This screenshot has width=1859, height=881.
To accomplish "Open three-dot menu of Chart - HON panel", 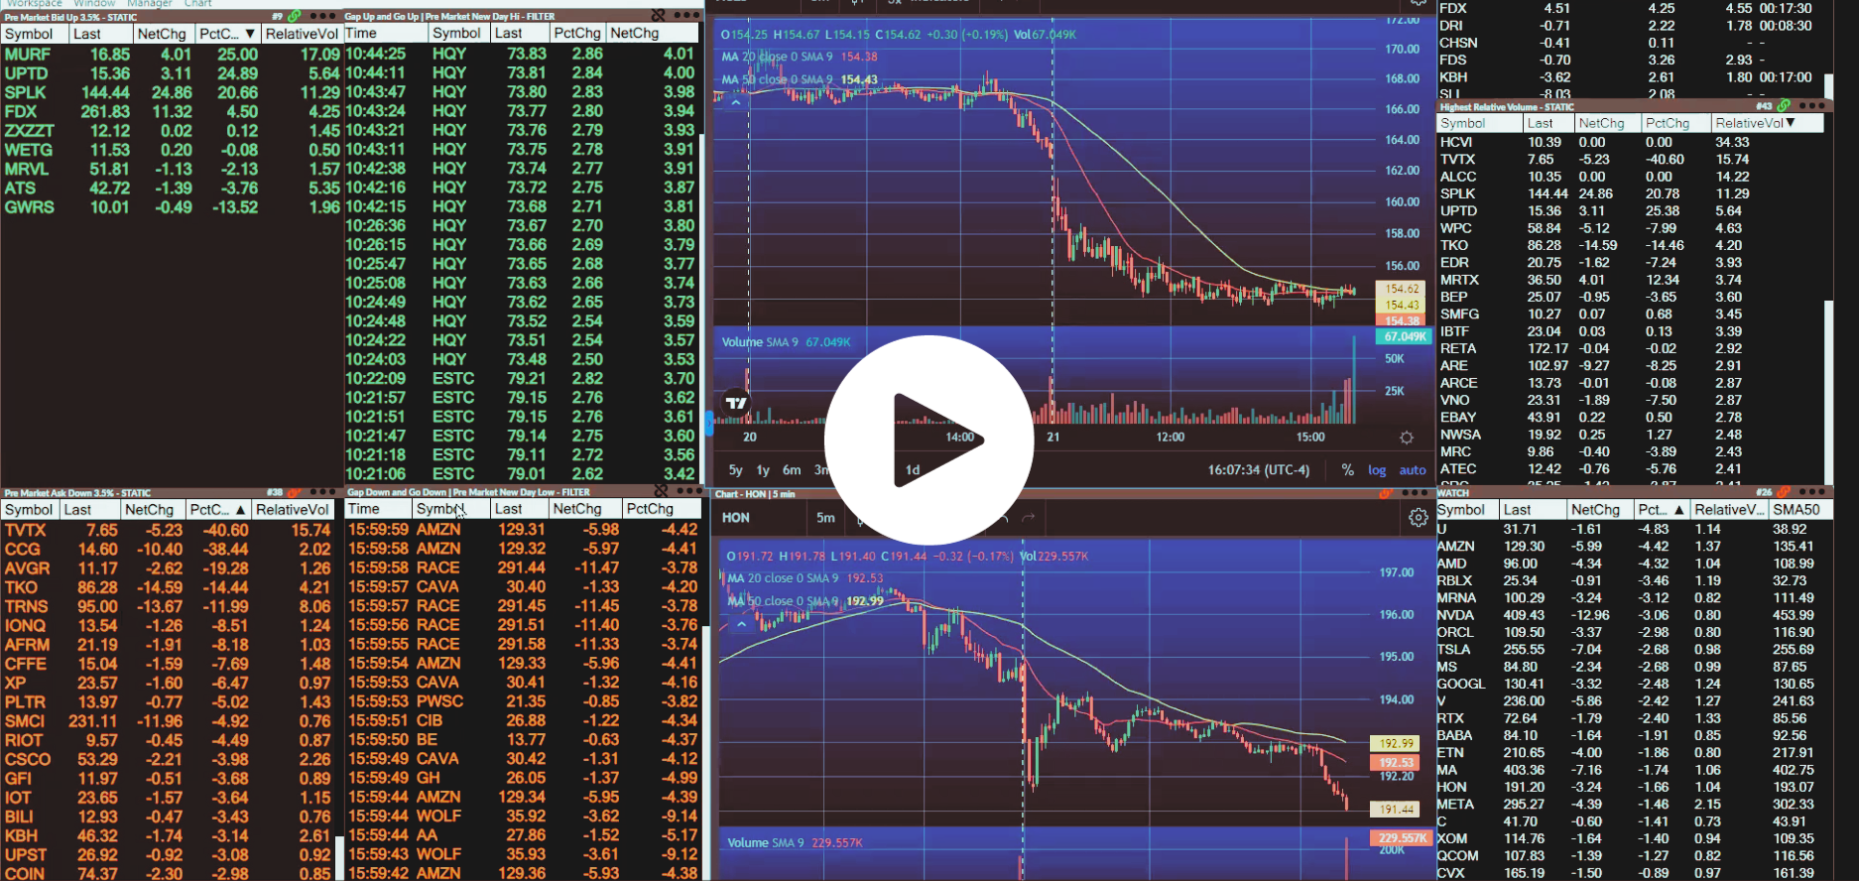I will tap(1415, 493).
